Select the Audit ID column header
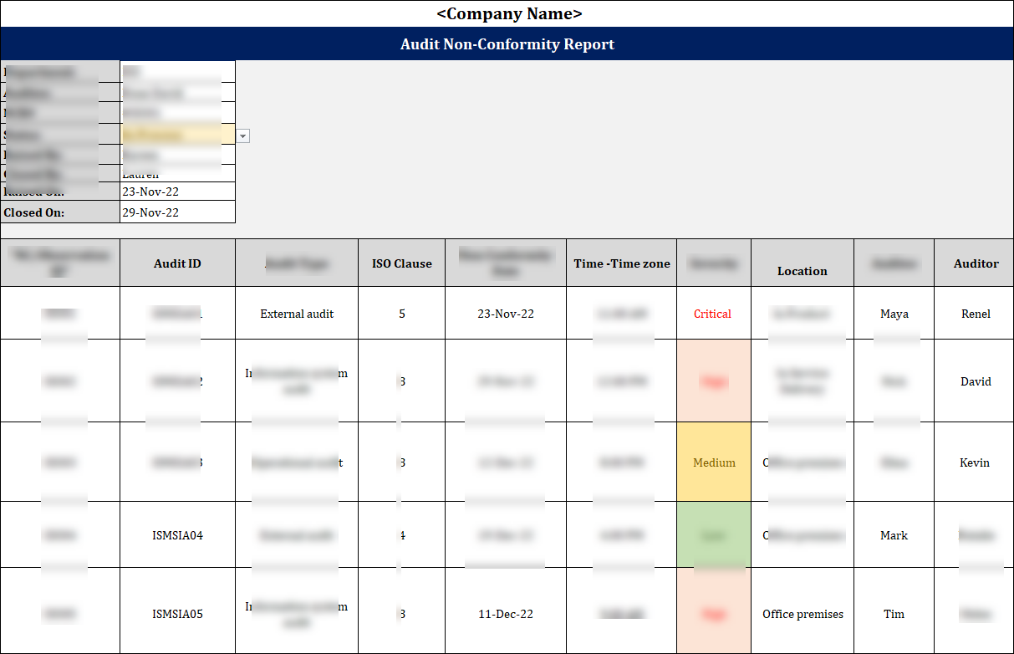 tap(177, 262)
